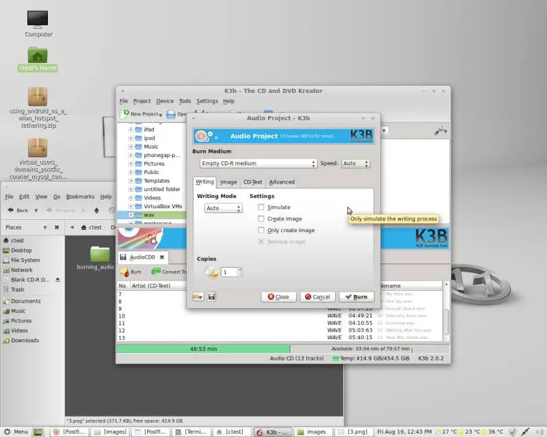The image size is (547, 437).
Task: Open the Advanced tab in the dialog
Action: tap(282, 182)
